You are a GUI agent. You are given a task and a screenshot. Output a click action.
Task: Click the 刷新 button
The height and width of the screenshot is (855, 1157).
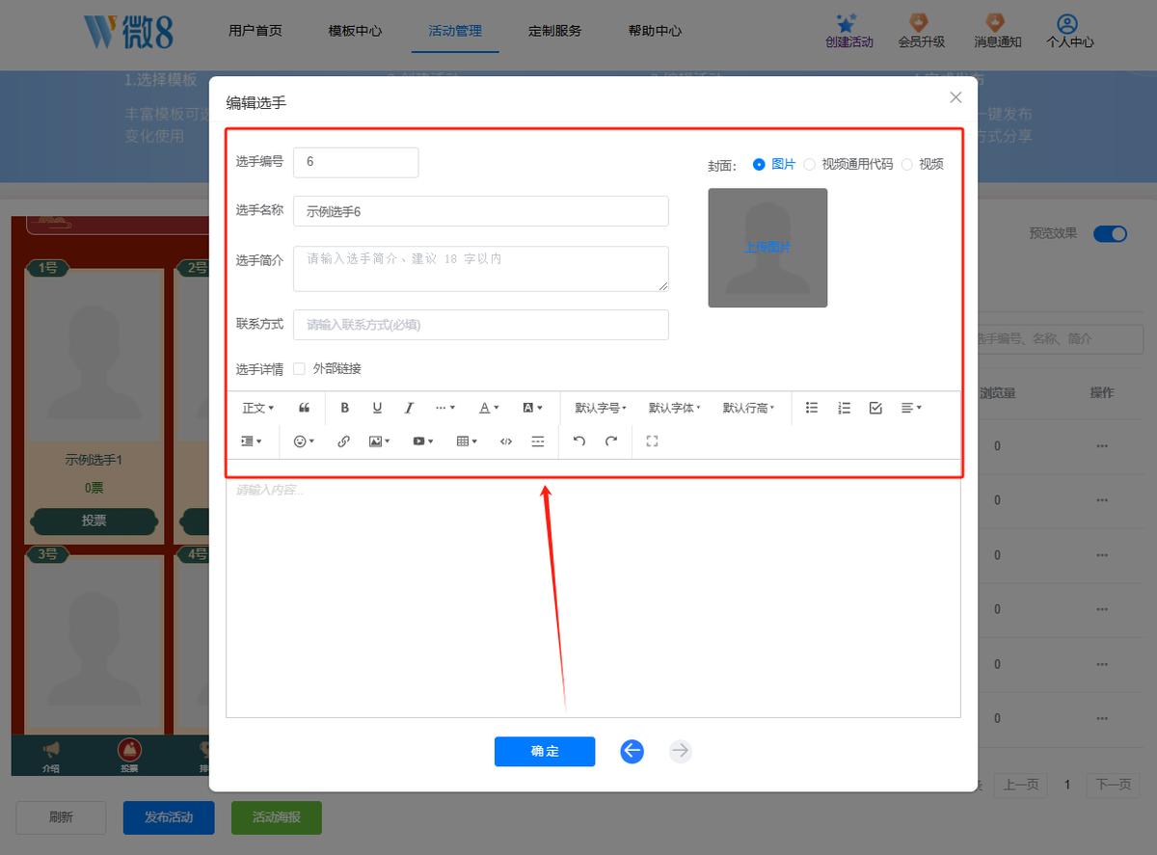(61, 817)
